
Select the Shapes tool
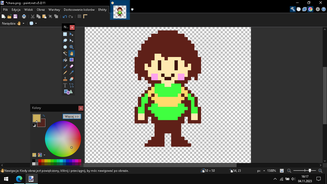click(68, 92)
